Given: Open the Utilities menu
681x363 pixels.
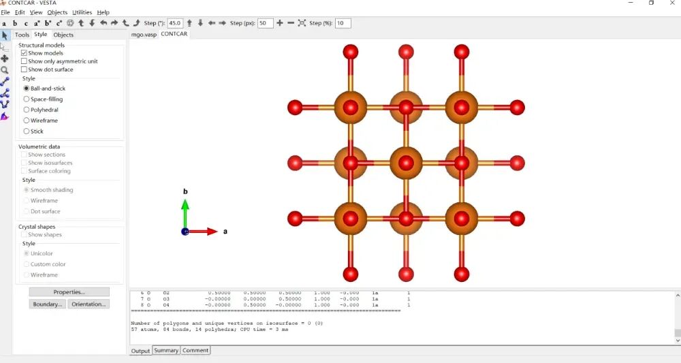Looking at the screenshot, I should click(x=82, y=12).
